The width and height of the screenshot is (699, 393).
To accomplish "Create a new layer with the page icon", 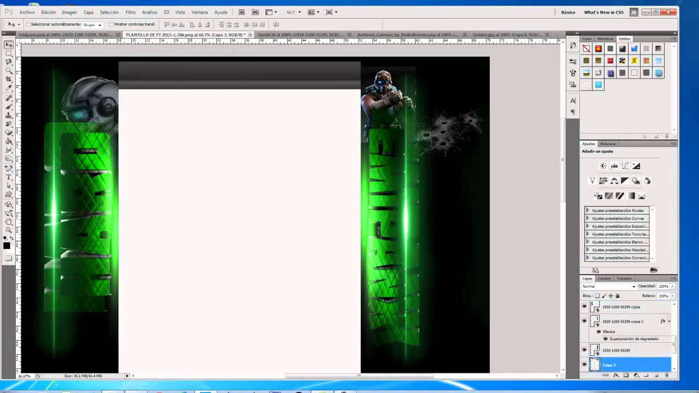I will coord(656,376).
